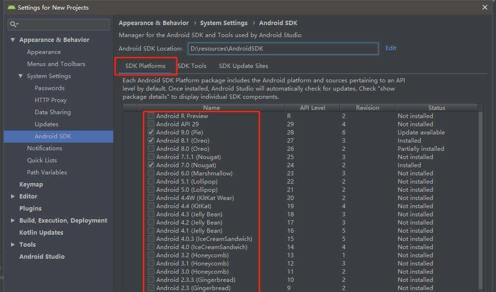Sort table by API Level column header
The width and height of the screenshot is (496, 292).
click(x=312, y=108)
